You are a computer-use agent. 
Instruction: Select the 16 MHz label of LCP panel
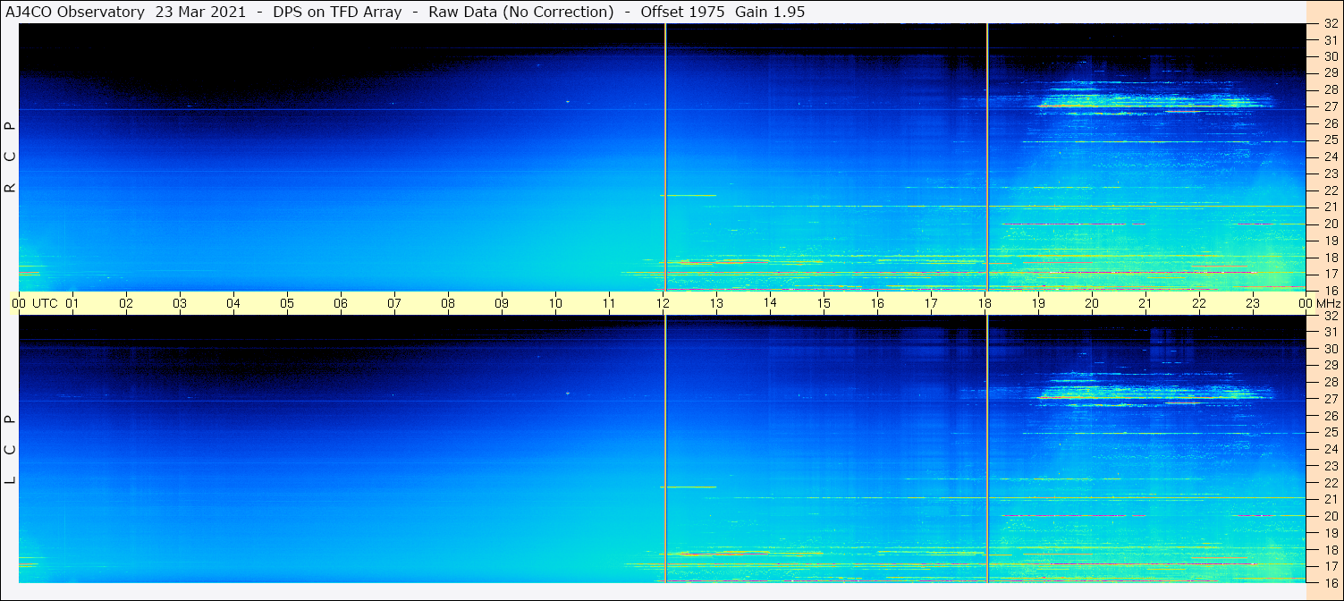point(1330,582)
